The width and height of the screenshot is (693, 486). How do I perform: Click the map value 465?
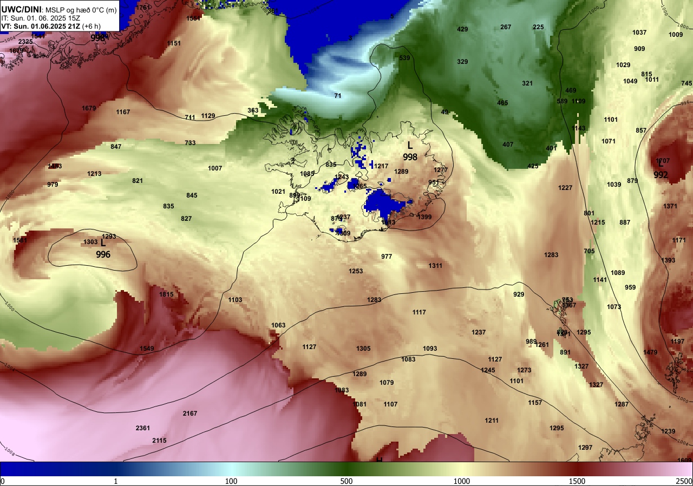click(502, 103)
